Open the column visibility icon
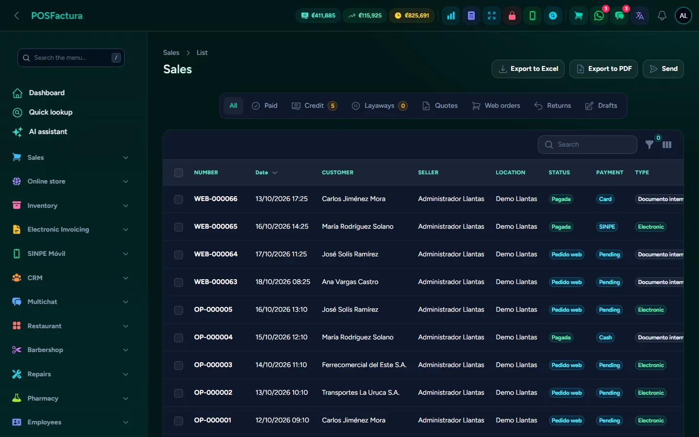 tap(667, 145)
